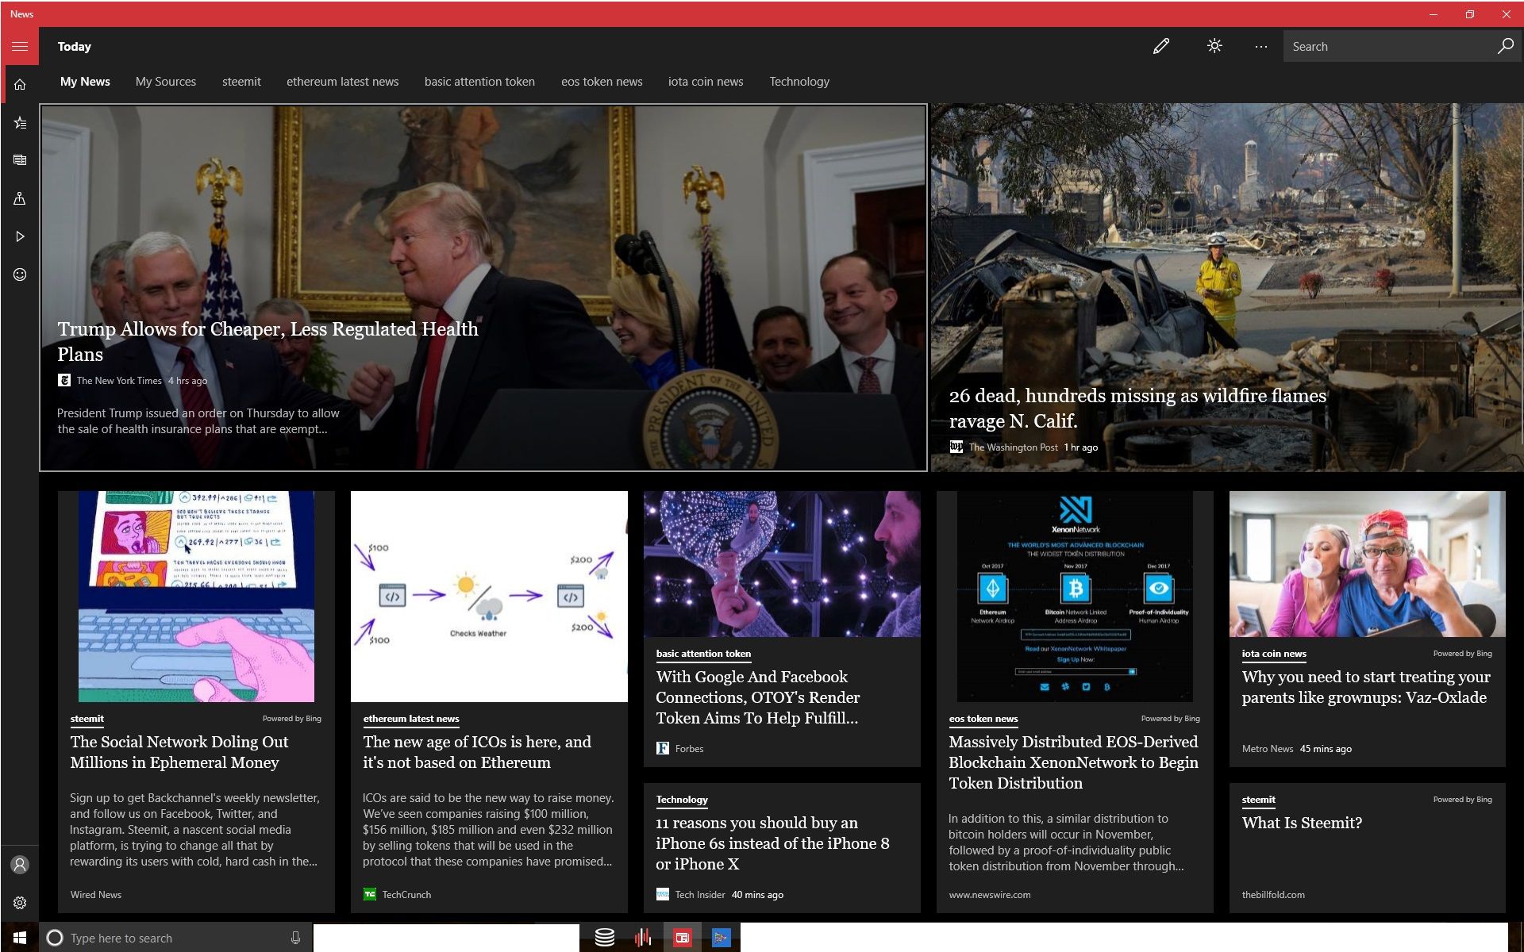Open the newspaper Sources icon
The width and height of the screenshot is (1524, 952).
point(20,160)
